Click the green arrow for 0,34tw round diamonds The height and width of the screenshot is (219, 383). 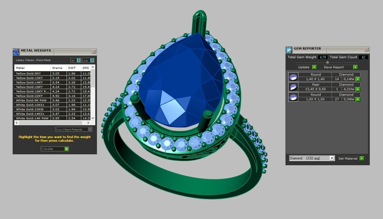[358, 99]
